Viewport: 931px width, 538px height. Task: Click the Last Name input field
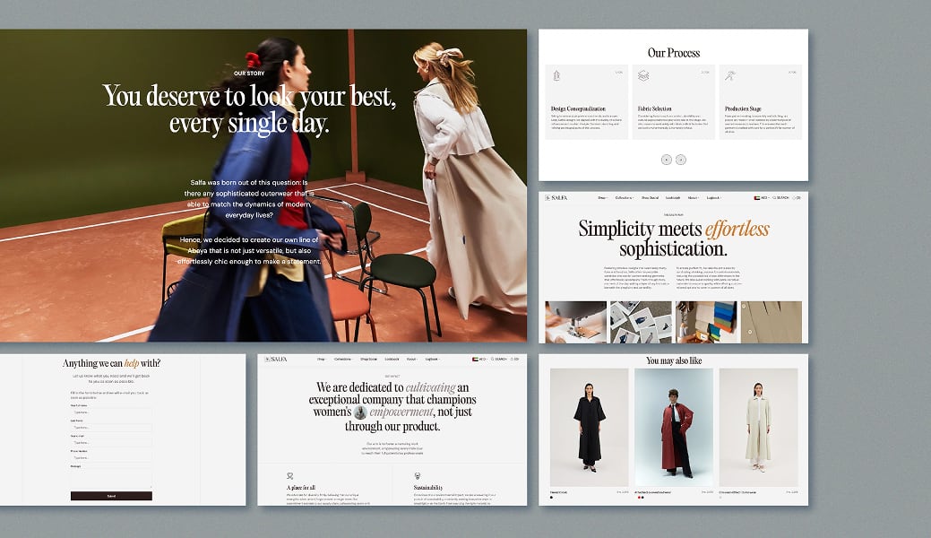pyautogui.click(x=111, y=428)
